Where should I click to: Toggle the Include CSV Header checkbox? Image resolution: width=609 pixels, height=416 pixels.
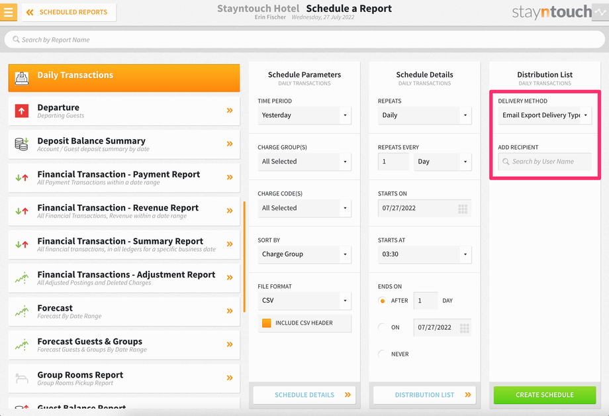coord(266,323)
